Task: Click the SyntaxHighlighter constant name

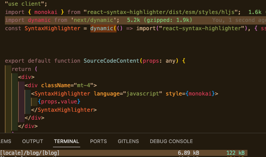Action: [x=52, y=28]
